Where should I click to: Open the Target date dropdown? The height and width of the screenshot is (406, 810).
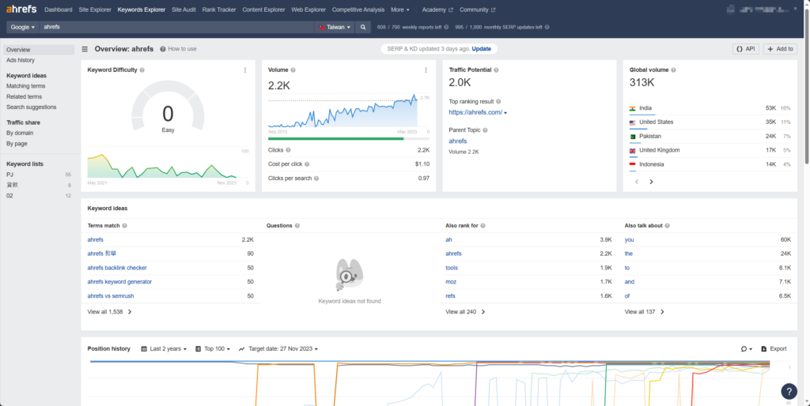coord(278,349)
